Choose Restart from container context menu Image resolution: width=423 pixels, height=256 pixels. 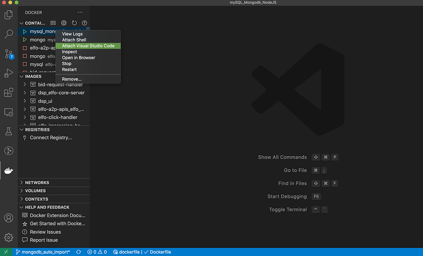[x=88, y=70]
